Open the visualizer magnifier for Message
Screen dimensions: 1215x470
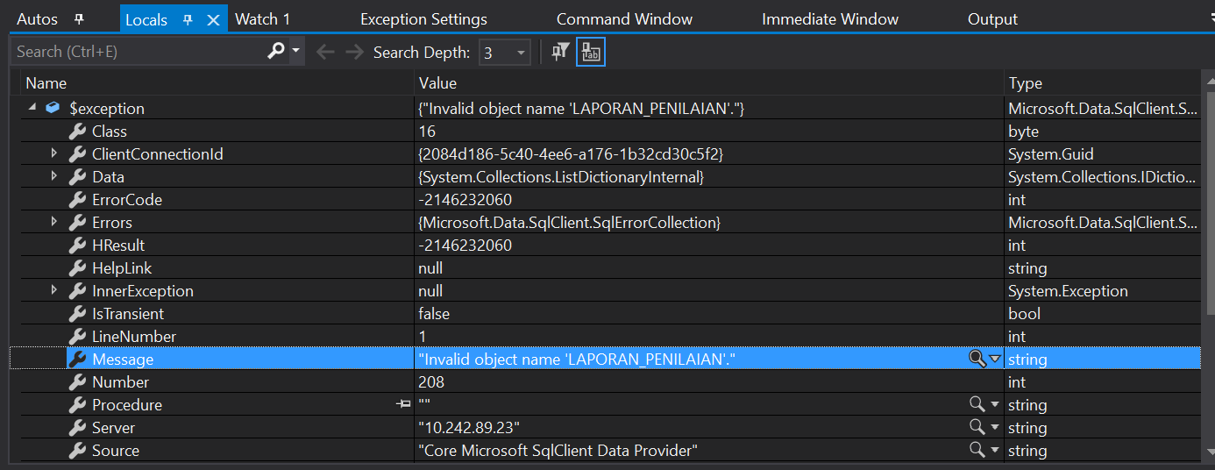(x=977, y=359)
